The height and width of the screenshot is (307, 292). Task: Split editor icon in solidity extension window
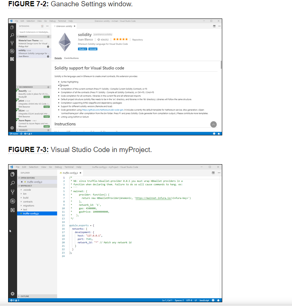(214, 26)
